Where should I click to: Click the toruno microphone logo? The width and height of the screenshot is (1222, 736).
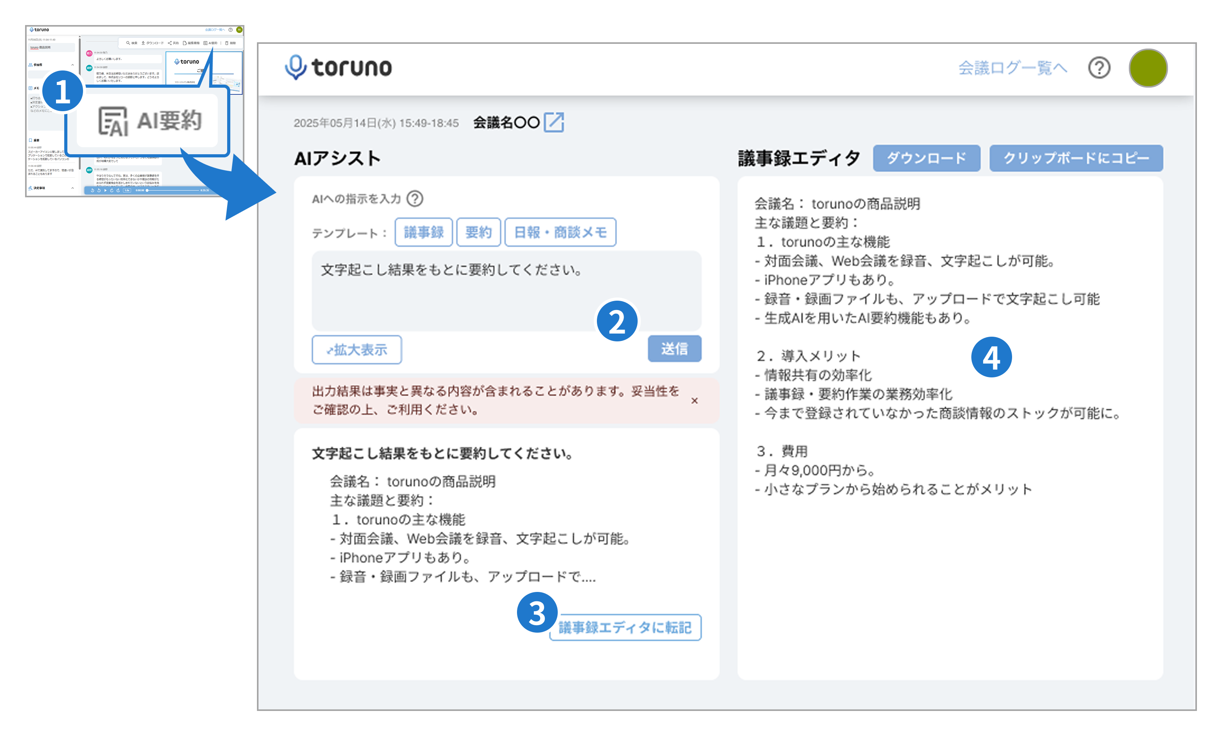tap(295, 67)
